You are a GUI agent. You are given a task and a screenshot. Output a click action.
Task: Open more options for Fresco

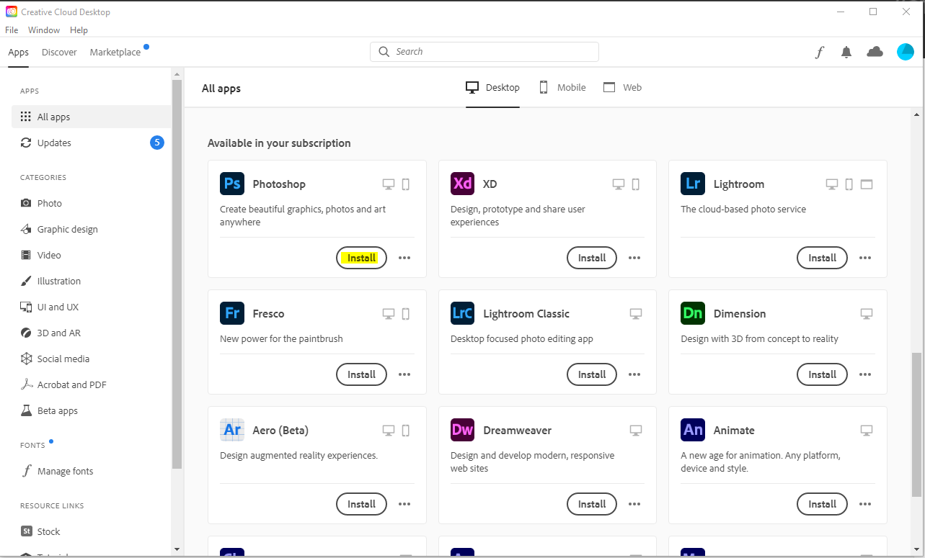pyautogui.click(x=404, y=374)
